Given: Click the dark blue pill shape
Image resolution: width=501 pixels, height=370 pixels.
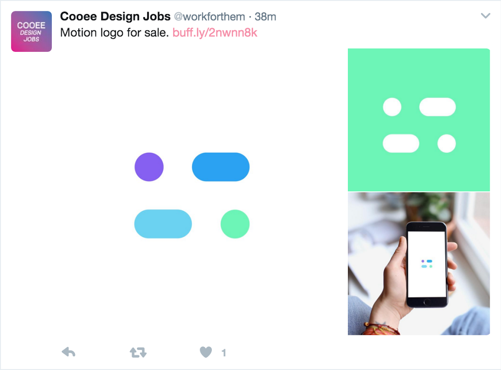Looking at the screenshot, I should 221,167.
